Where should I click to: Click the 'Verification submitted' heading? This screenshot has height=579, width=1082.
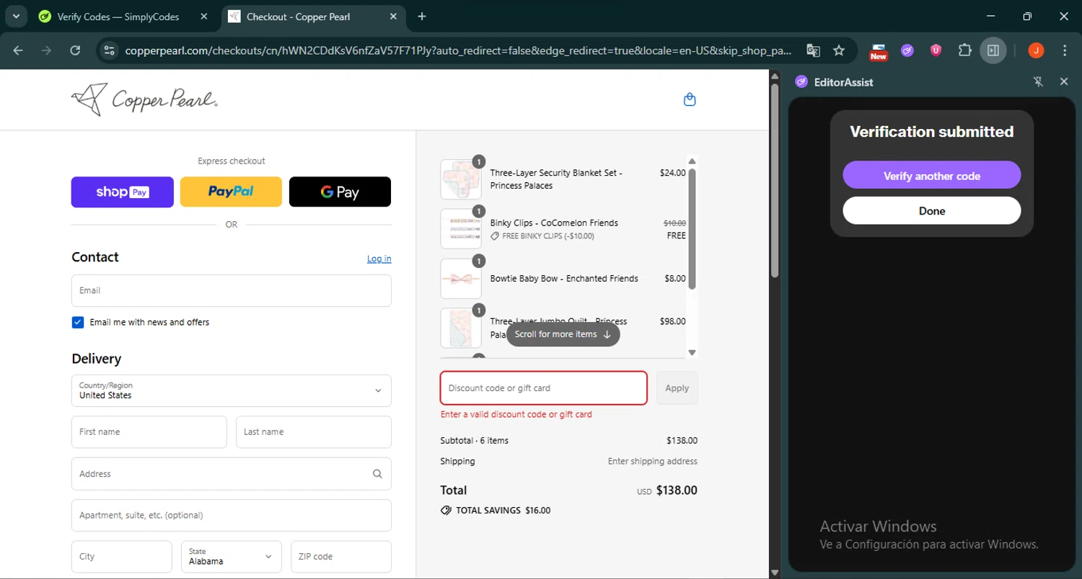point(932,132)
